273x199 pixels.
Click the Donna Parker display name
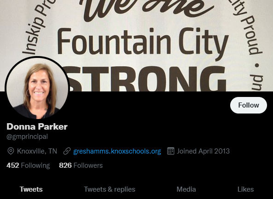pyautogui.click(x=37, y=126)
